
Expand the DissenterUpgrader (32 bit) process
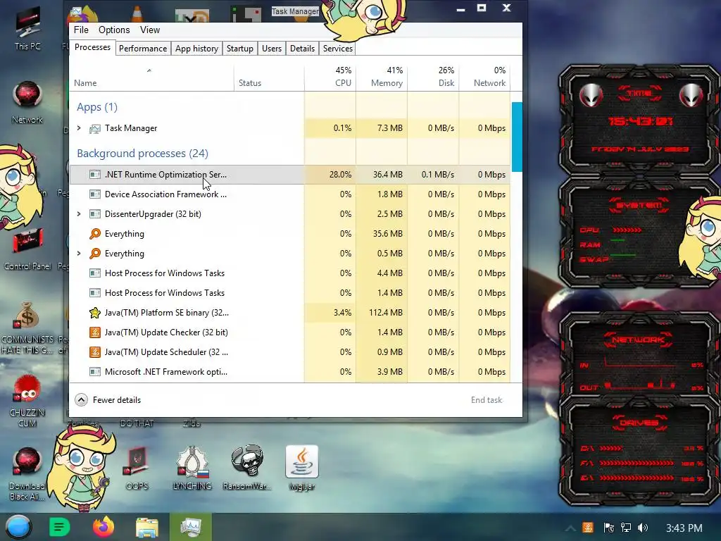pyautogui.click(x=79, y=214)
